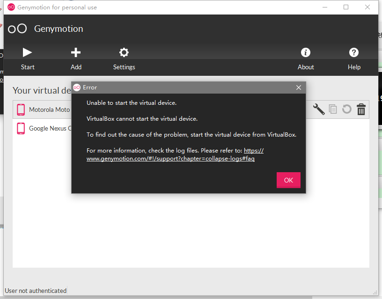Click the Error dialog title text
Viewport: 382px width, 299px height.
[x=90, y=88]
